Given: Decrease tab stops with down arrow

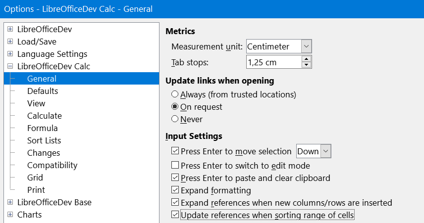Looking at the screenshot, I should pos(307,65).
